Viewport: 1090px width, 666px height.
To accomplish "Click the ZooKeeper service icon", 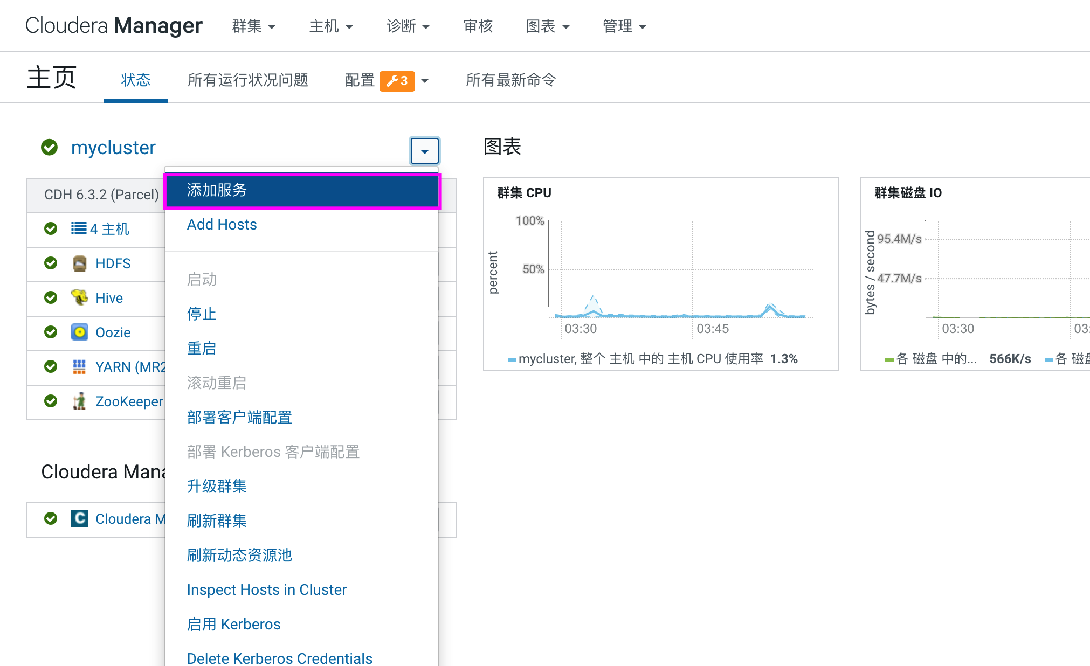I will (x=79, y=401).
